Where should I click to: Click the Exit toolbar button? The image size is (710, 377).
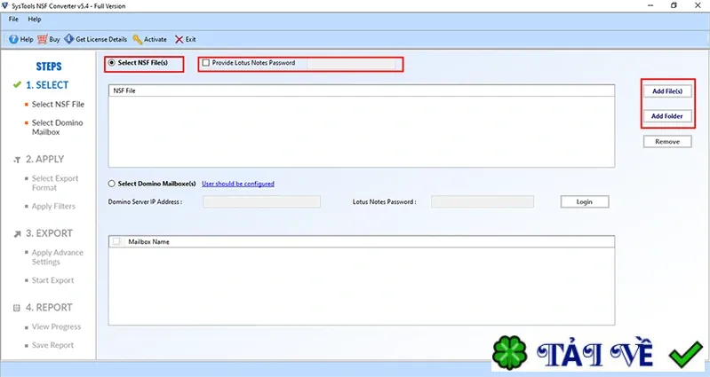point(185,39)
